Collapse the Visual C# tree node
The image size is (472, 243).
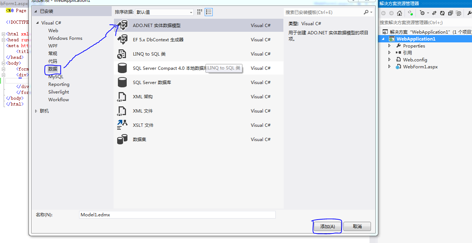pyautogui.click(x=37, y=23)
